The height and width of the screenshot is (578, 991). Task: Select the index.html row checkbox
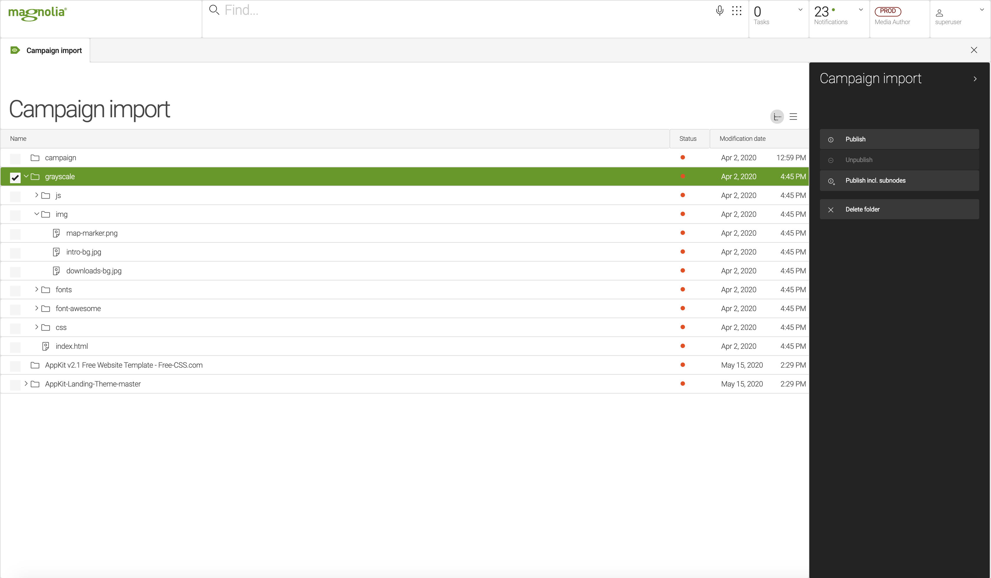click(x=15, y=347)
